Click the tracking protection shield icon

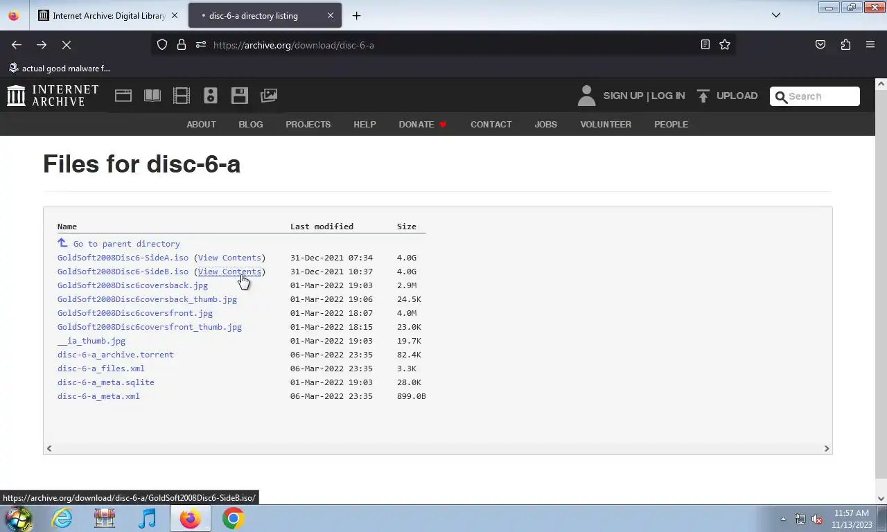pos(162,44)
